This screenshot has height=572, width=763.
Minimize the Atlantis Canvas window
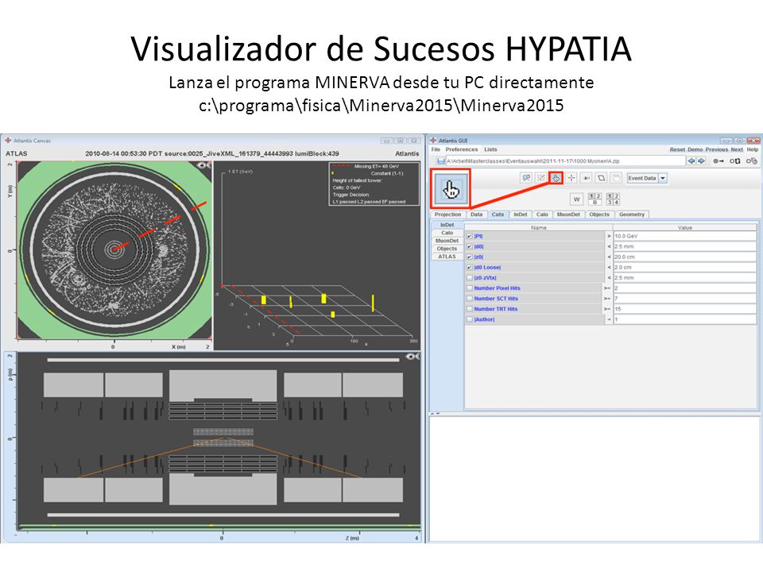(x=386, y=141)
